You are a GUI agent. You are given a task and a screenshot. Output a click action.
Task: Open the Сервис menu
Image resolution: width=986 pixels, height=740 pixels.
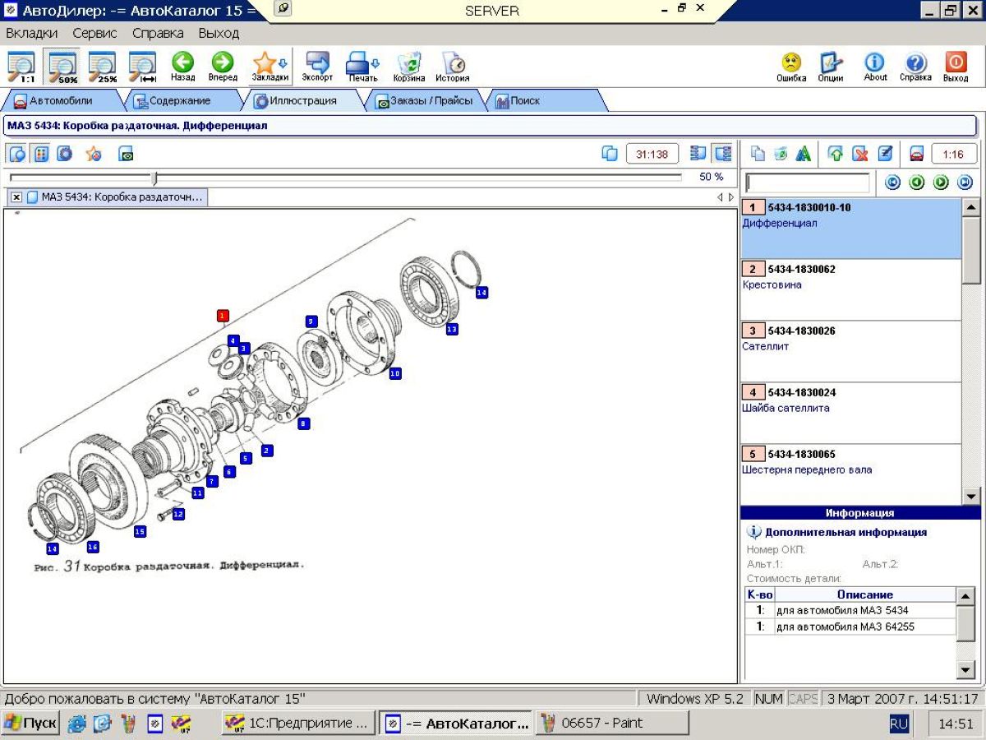(94, 33)
